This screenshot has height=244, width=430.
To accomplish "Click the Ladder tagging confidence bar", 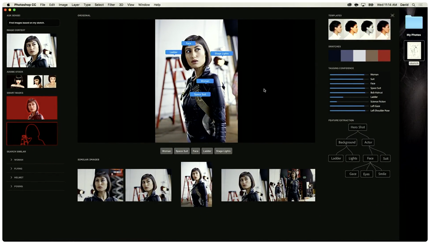I will tap(349, 97).
